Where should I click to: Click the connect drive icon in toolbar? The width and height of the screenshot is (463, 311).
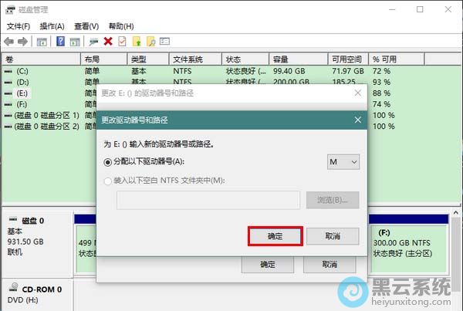click(x=93, y=42)
